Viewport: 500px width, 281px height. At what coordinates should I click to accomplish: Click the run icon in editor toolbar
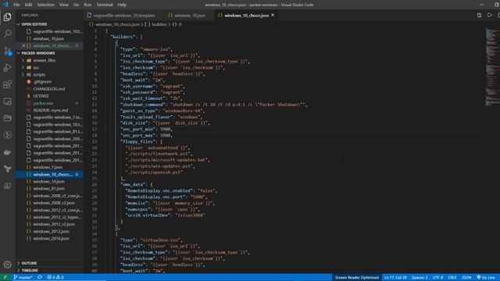[490, 16]
